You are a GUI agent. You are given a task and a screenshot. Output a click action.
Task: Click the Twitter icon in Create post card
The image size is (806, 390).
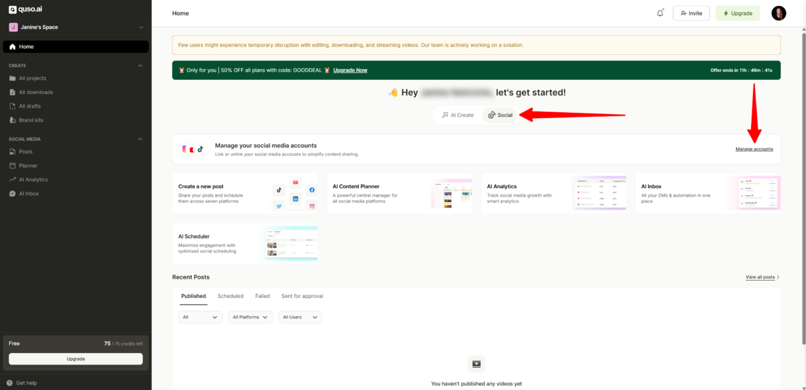pyautogui.click(x=279, y=206)
